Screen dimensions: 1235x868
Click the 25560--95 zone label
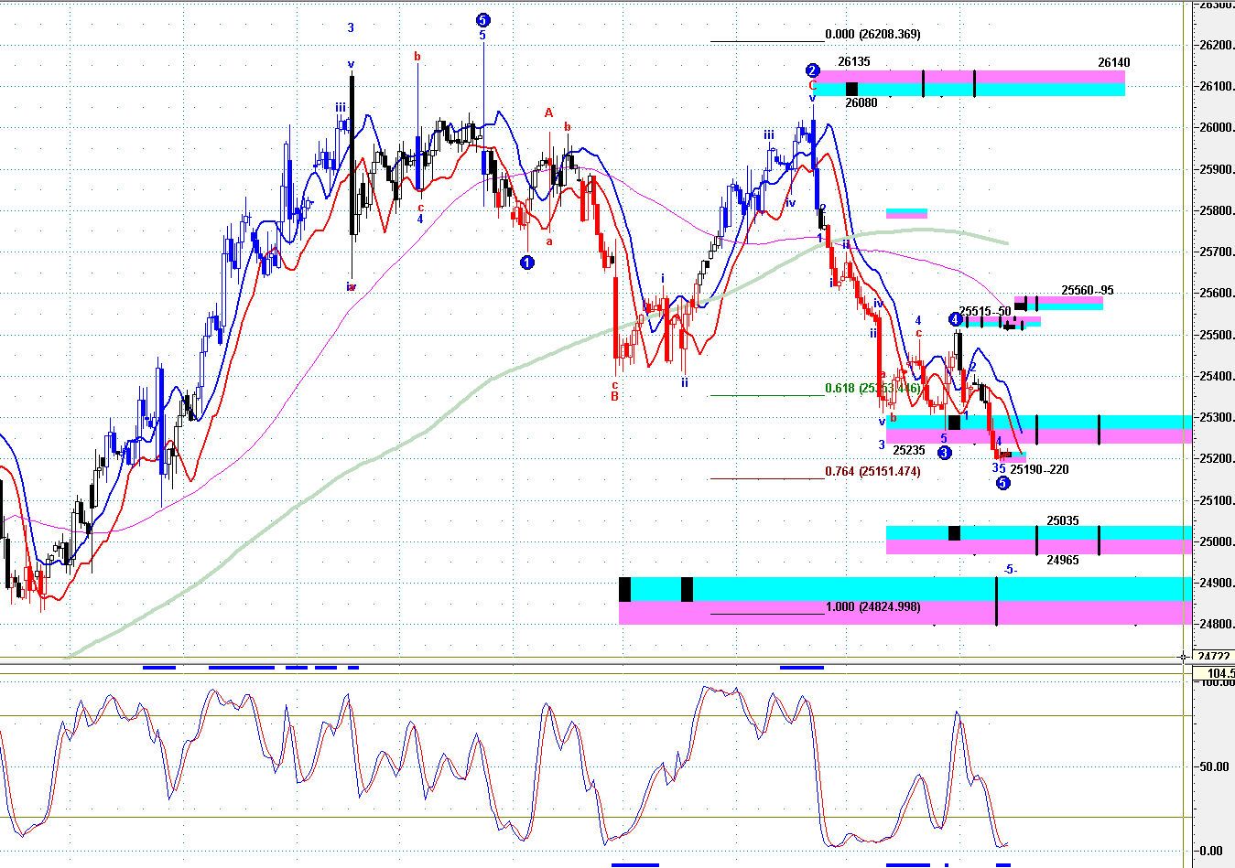point(1088,291)
